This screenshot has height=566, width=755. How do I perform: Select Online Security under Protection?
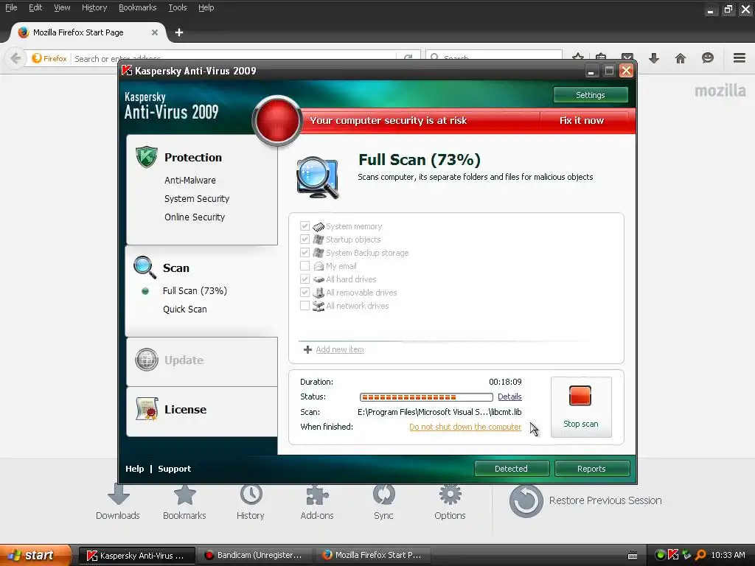point(195,217)
